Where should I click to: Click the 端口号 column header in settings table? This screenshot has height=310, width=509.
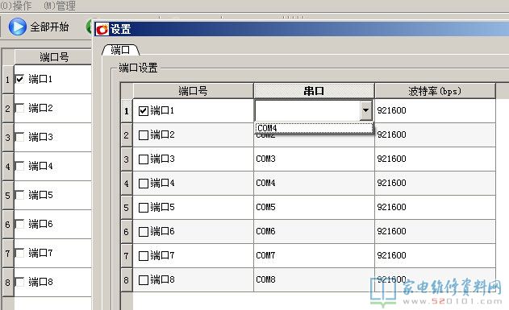pos(193,91)
